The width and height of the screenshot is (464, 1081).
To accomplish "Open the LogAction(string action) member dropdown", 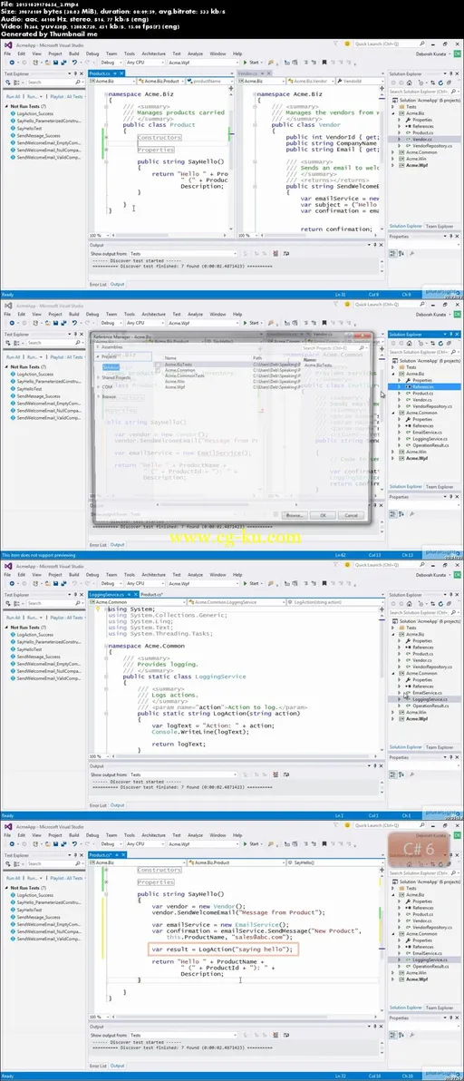I will 334,602.
